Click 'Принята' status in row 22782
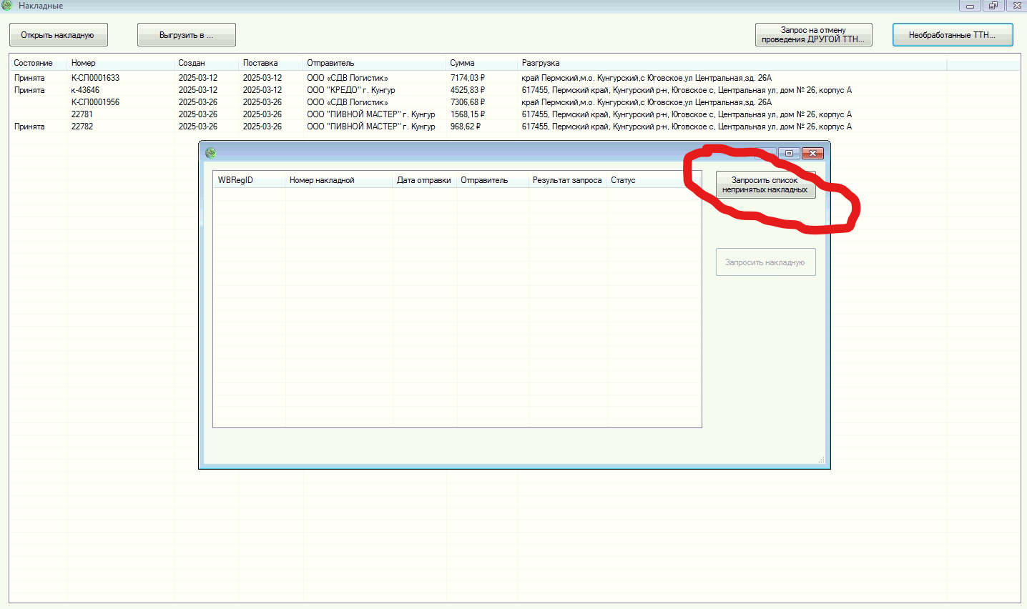 tap(29, 127)
